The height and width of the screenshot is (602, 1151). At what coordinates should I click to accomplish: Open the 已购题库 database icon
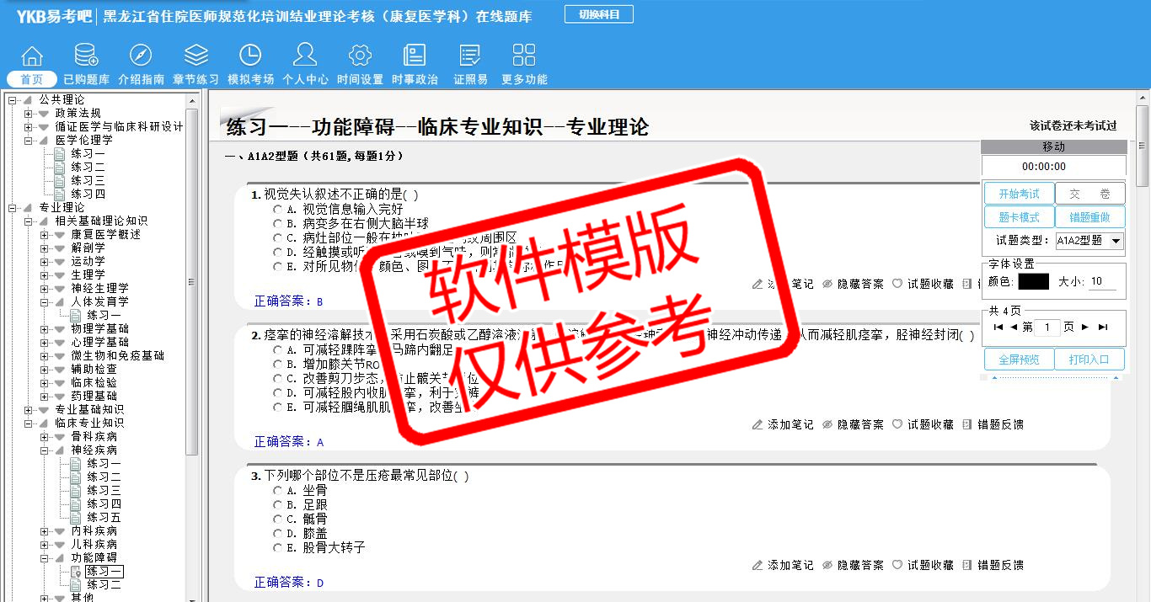click(x=86, y=56)
